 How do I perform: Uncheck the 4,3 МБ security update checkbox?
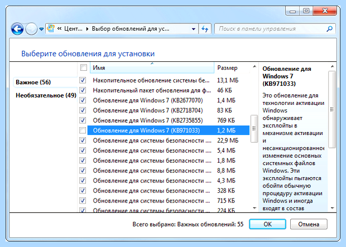(83, 181)
